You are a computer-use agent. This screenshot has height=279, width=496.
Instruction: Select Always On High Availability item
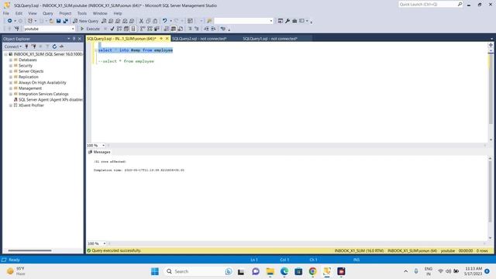coord(43,83)
